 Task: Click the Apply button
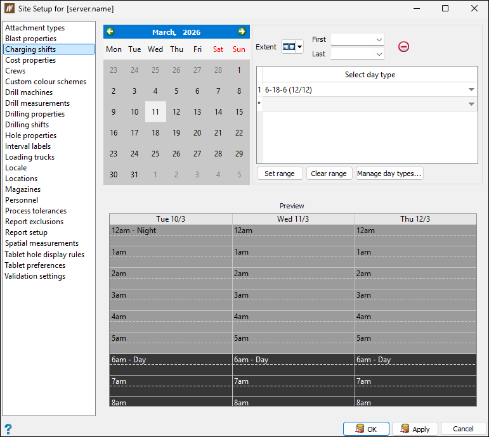[x=415, y=429]
